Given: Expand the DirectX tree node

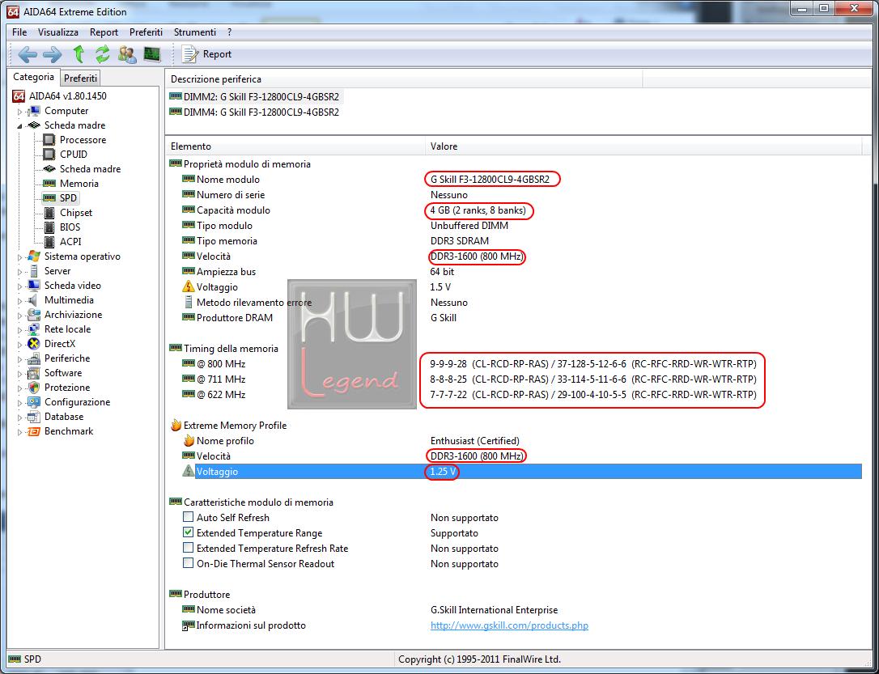Looking at the screenshot, I should point(20,345).
